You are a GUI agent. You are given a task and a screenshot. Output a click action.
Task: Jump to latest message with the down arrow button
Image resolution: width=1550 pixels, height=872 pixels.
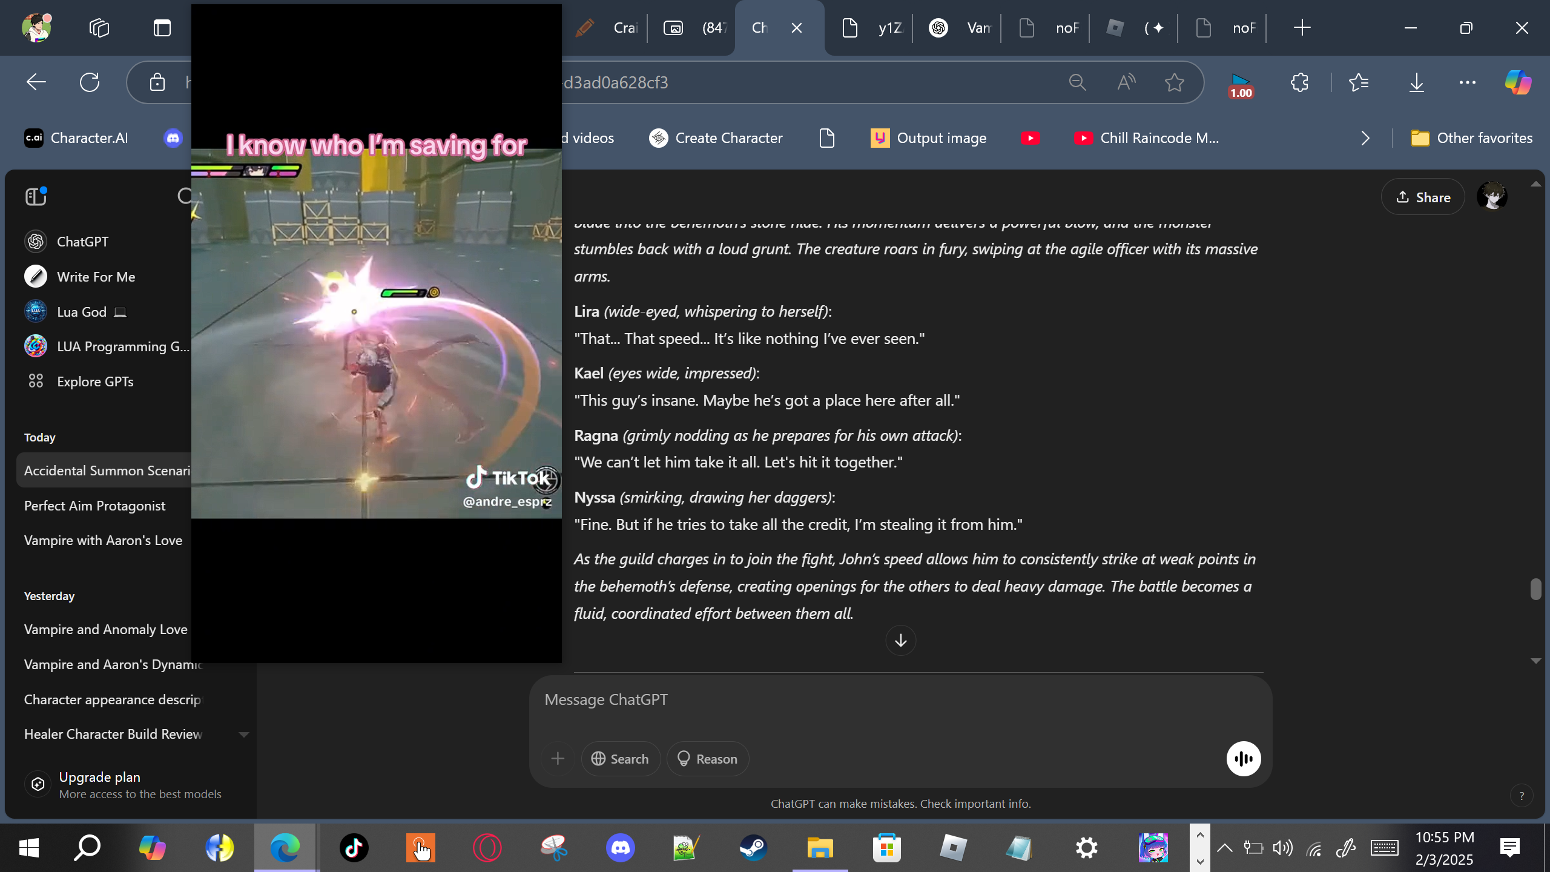coord(901,640)
